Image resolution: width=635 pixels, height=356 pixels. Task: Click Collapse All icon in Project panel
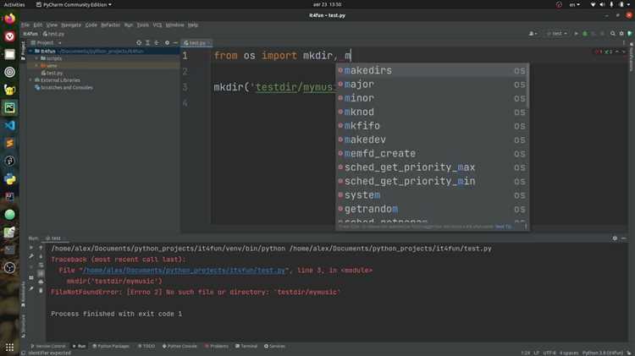(157, 42)
